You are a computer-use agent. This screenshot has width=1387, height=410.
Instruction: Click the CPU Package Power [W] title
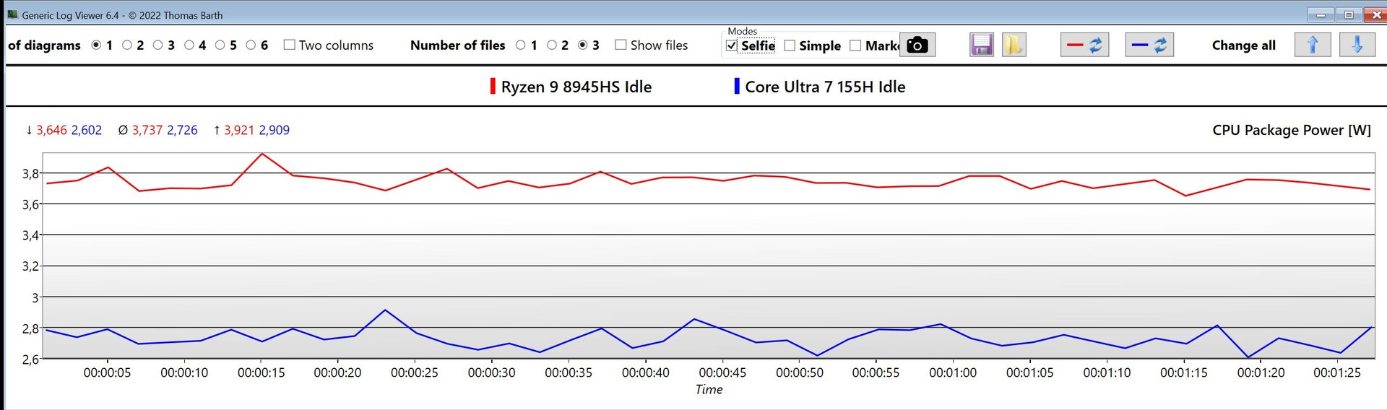[x=1291, y=130]
